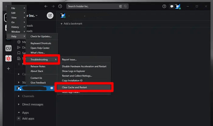Screen dimensions: 213x126
Task: Click Add a bookmark
Action: 71,24
